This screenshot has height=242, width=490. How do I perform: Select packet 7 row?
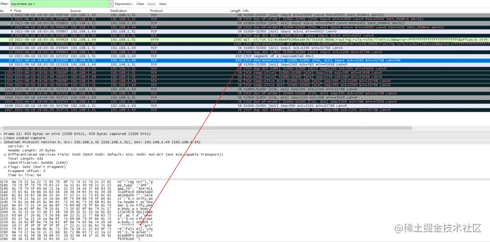245,28
